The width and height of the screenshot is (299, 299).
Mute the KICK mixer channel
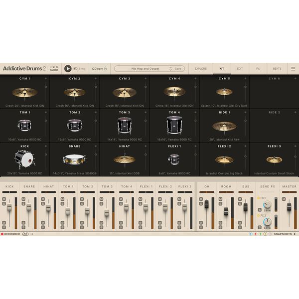4,199
